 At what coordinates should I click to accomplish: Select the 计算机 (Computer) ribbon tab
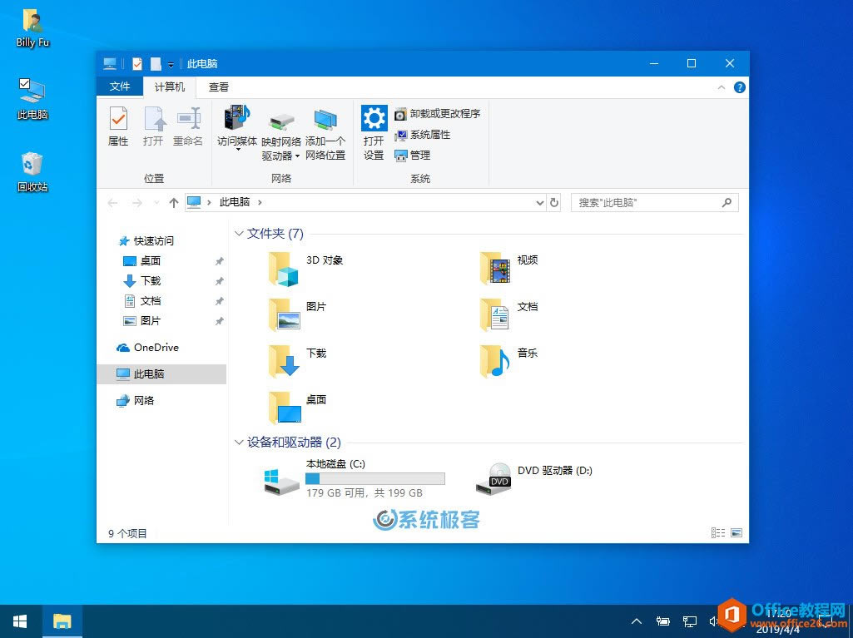pos(169,87)
